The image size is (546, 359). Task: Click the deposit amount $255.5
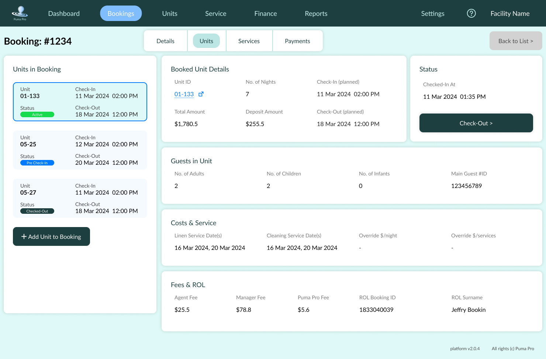click(255, 124)
